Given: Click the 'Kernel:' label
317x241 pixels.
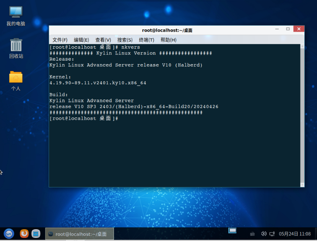Looking at the screenshot, I should pyautogui.click(x=60, y=77).
